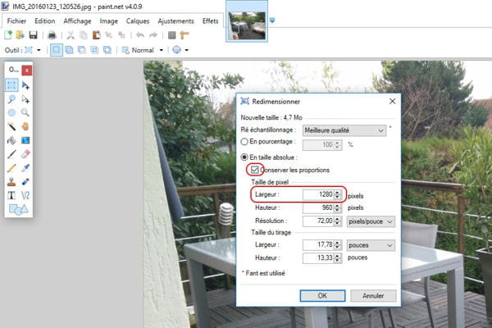Select the Move Selected Pixels tool
Image resolution: width=492 pixels, height=328 pixels.
25,85
